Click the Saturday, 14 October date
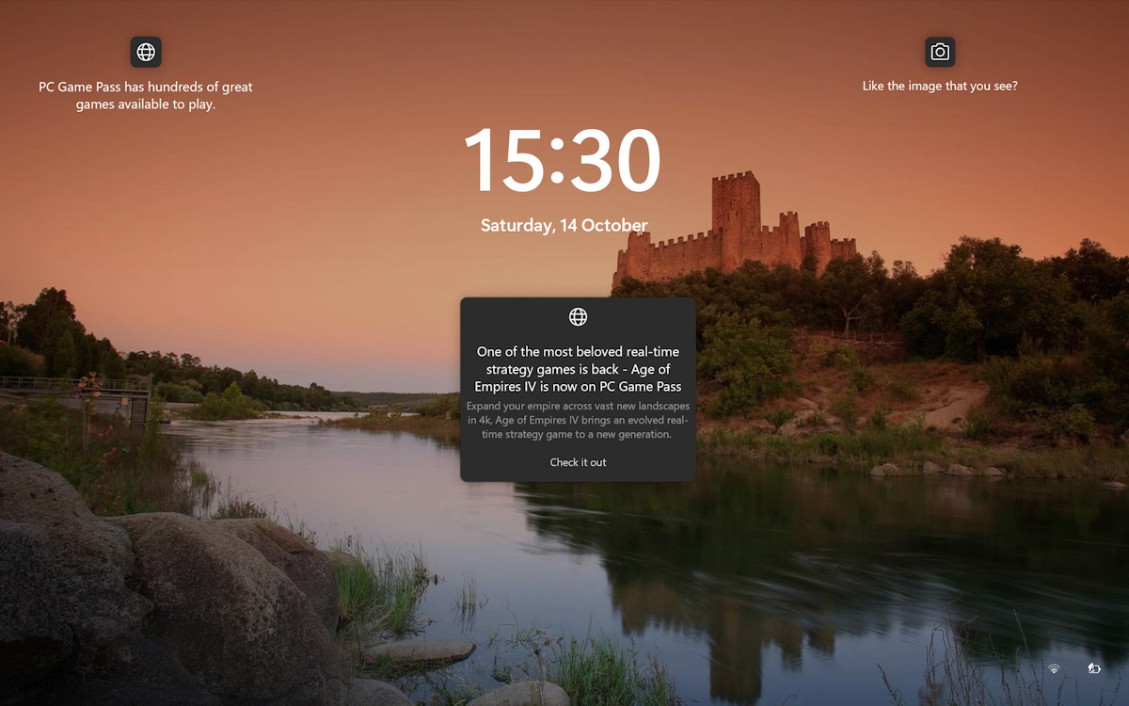1129x706 pixels. [564, 225]
